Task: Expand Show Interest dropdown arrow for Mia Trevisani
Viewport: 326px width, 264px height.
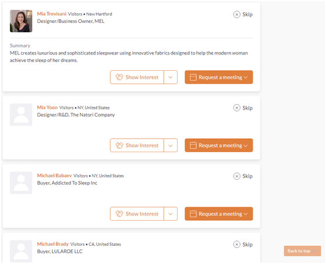Action: pos(171,77)
